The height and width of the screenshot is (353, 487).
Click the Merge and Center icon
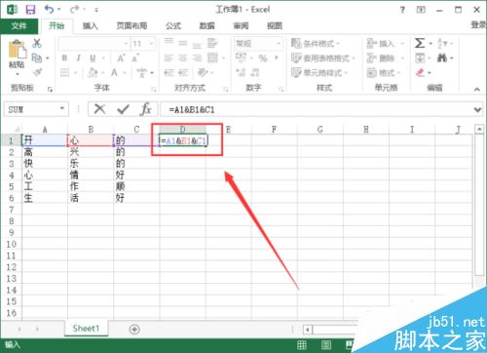click(x=213, y=58)
